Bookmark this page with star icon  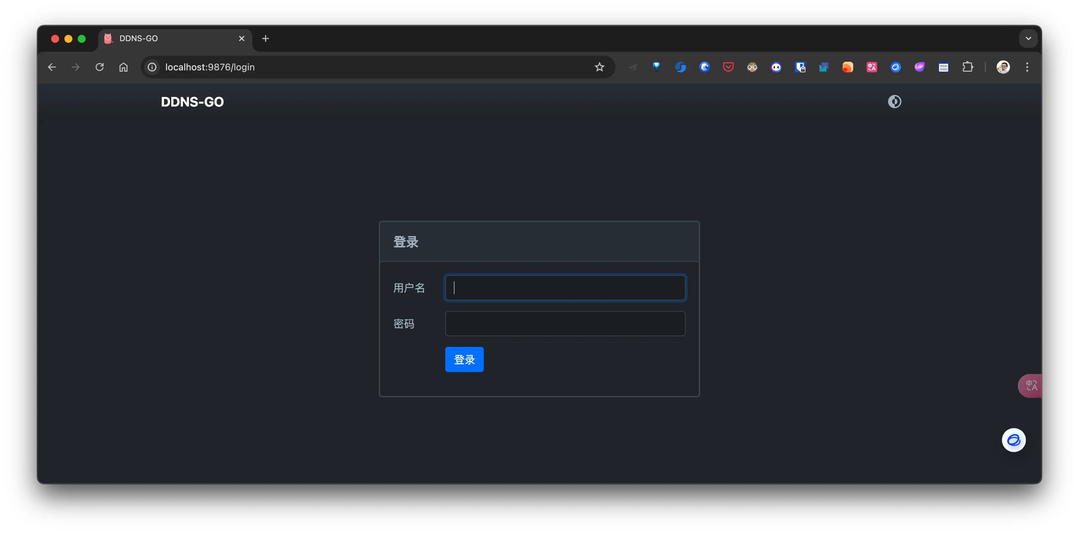click(x=599, y=67)
